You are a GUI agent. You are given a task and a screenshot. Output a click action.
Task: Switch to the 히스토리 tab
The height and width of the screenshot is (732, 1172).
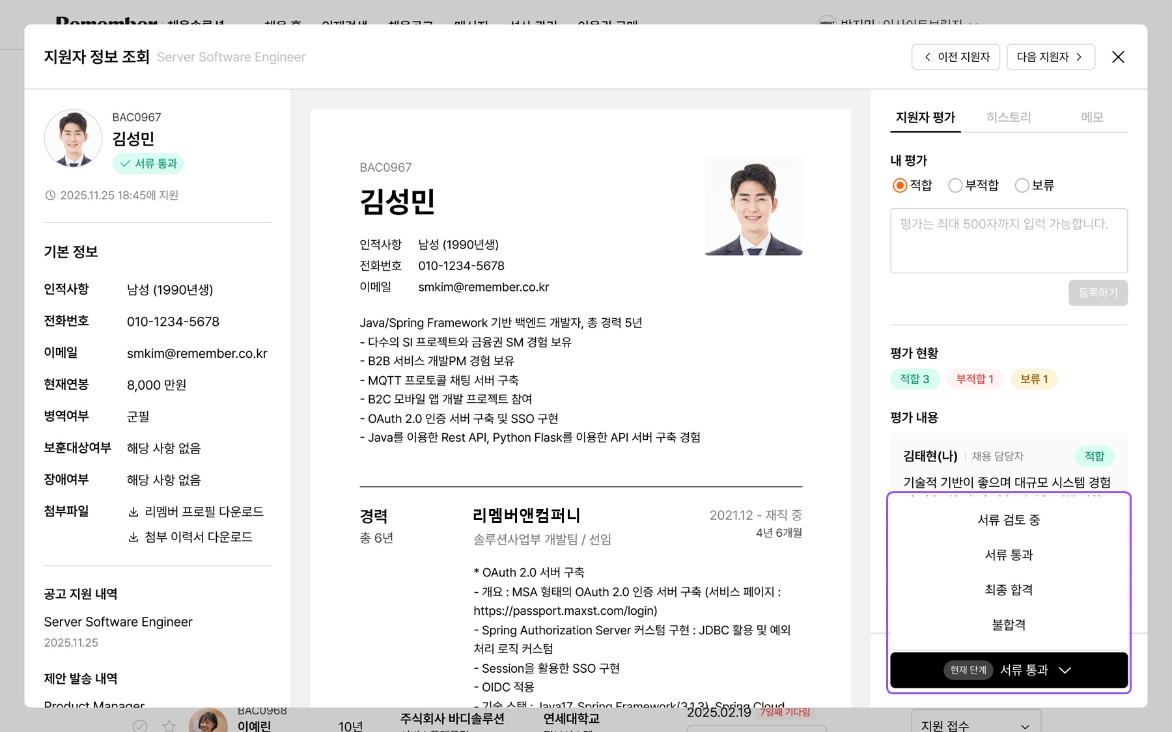pos(1009,117)
